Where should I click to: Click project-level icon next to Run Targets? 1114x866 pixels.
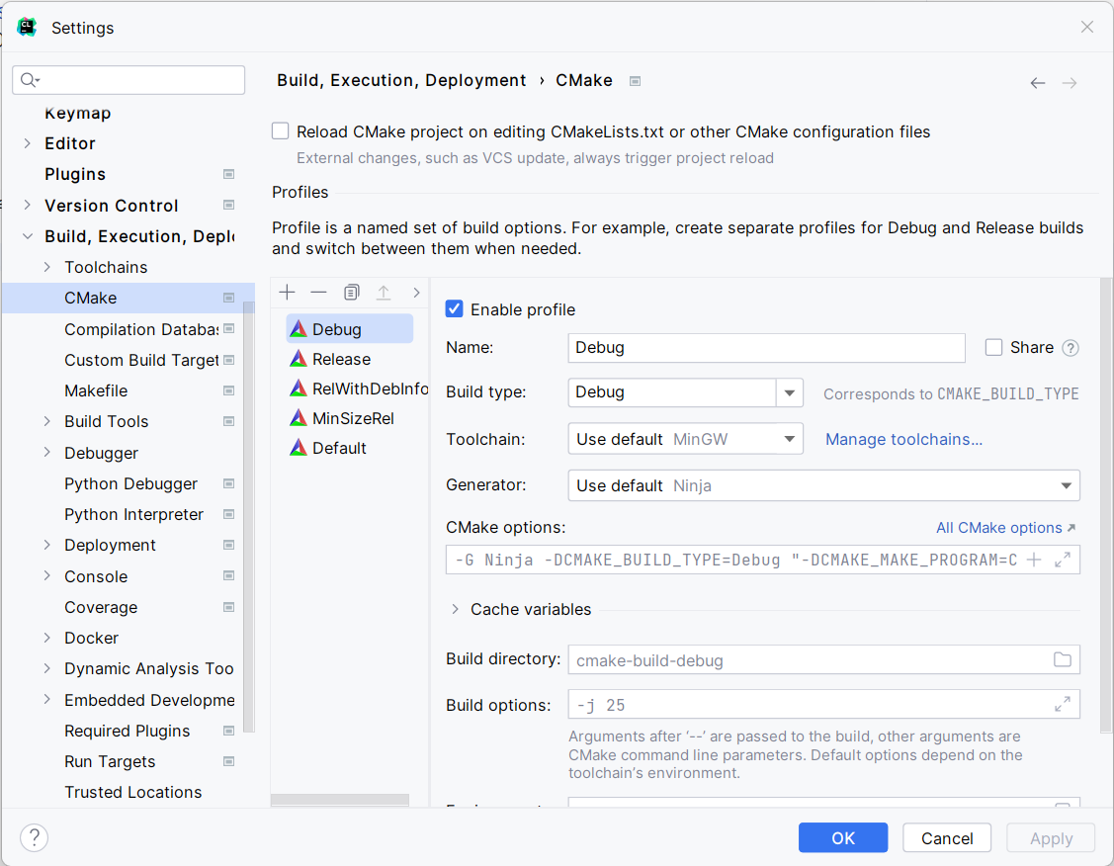click(x=228, y=761)
